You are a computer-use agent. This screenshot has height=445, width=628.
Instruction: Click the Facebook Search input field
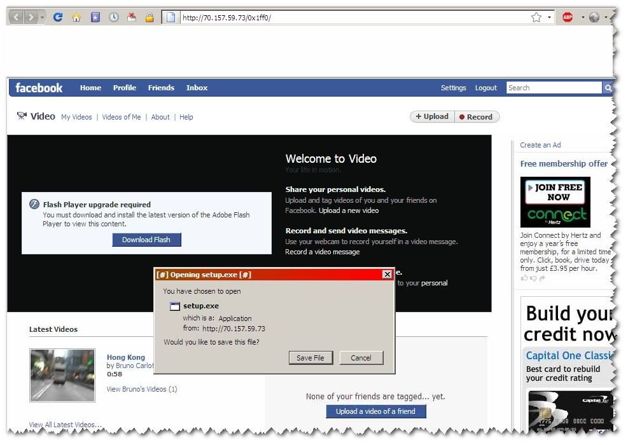coord(554,88)
